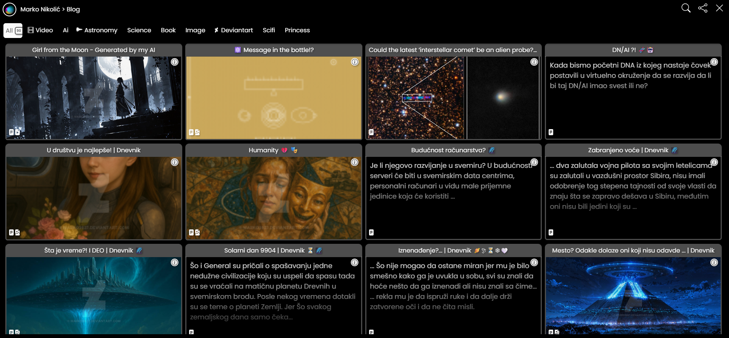Open the search magnifier icon
The image size is (729, 338).
coord(686,8)
